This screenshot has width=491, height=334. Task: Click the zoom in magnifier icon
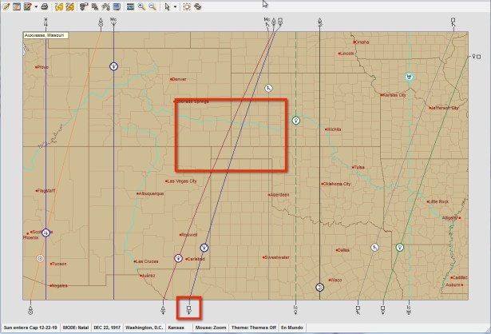pos(141,6)
